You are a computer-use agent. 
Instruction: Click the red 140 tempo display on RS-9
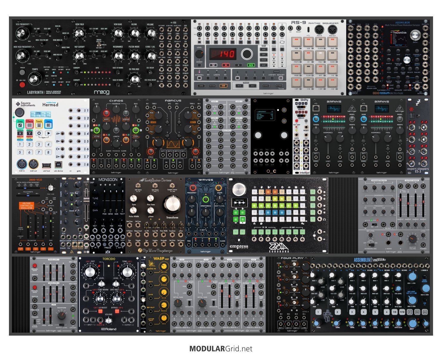(223, 54)
